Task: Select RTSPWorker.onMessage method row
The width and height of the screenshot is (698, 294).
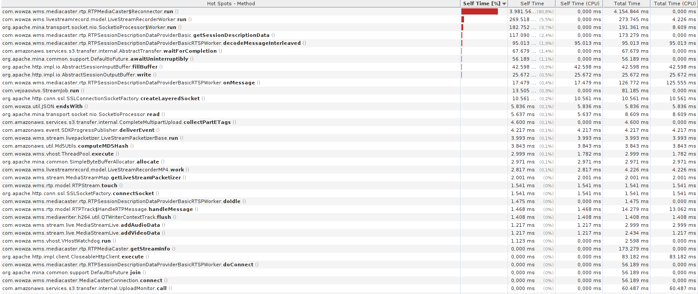Action: (x=349, y=83)
